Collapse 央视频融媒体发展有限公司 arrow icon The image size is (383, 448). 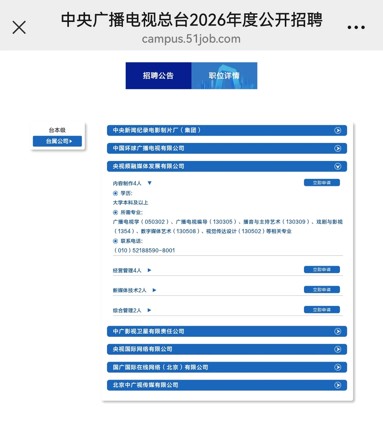coord(338,166)
